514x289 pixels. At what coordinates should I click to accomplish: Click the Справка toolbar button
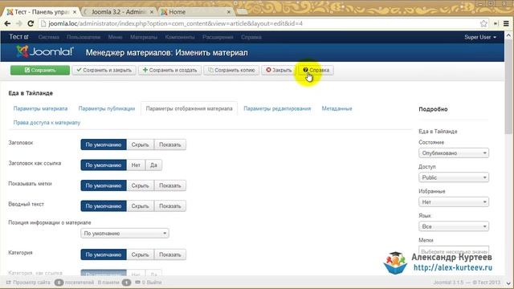click(316, 70)
